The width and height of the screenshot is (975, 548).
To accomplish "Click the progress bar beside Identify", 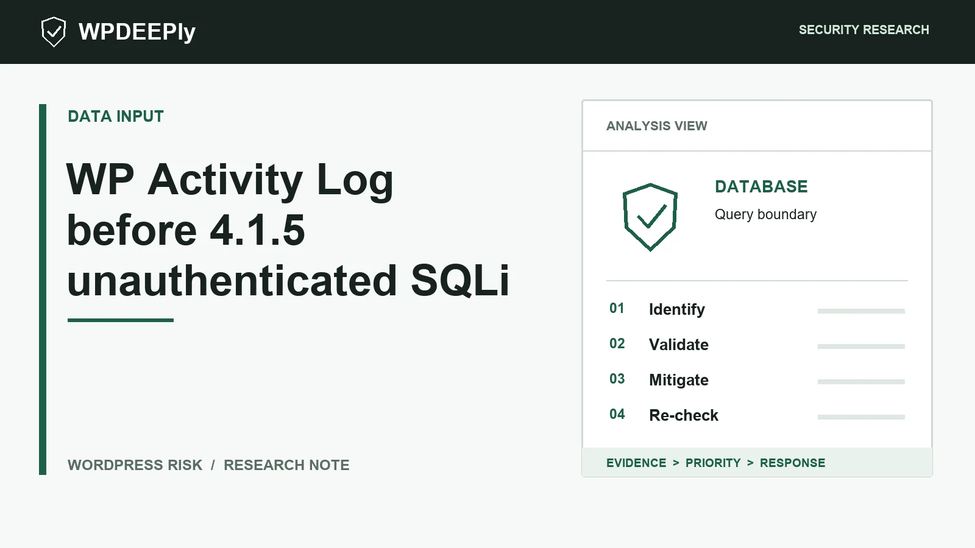I will (861, 311).
